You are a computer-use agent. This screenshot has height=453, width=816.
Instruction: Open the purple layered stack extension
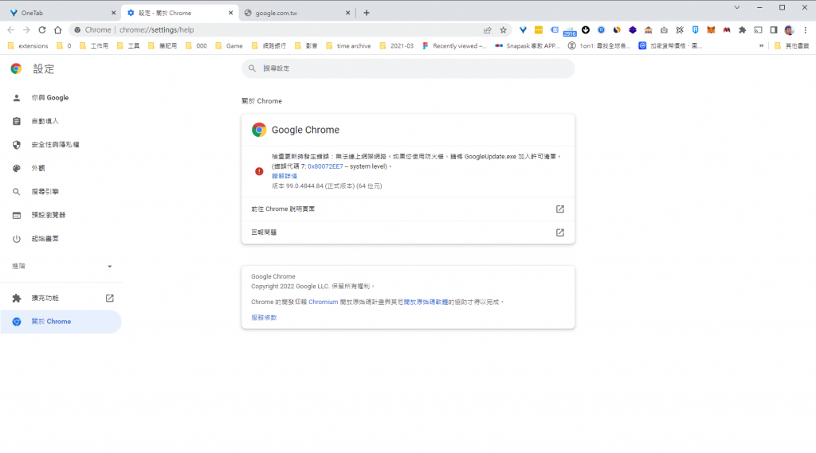632,29
